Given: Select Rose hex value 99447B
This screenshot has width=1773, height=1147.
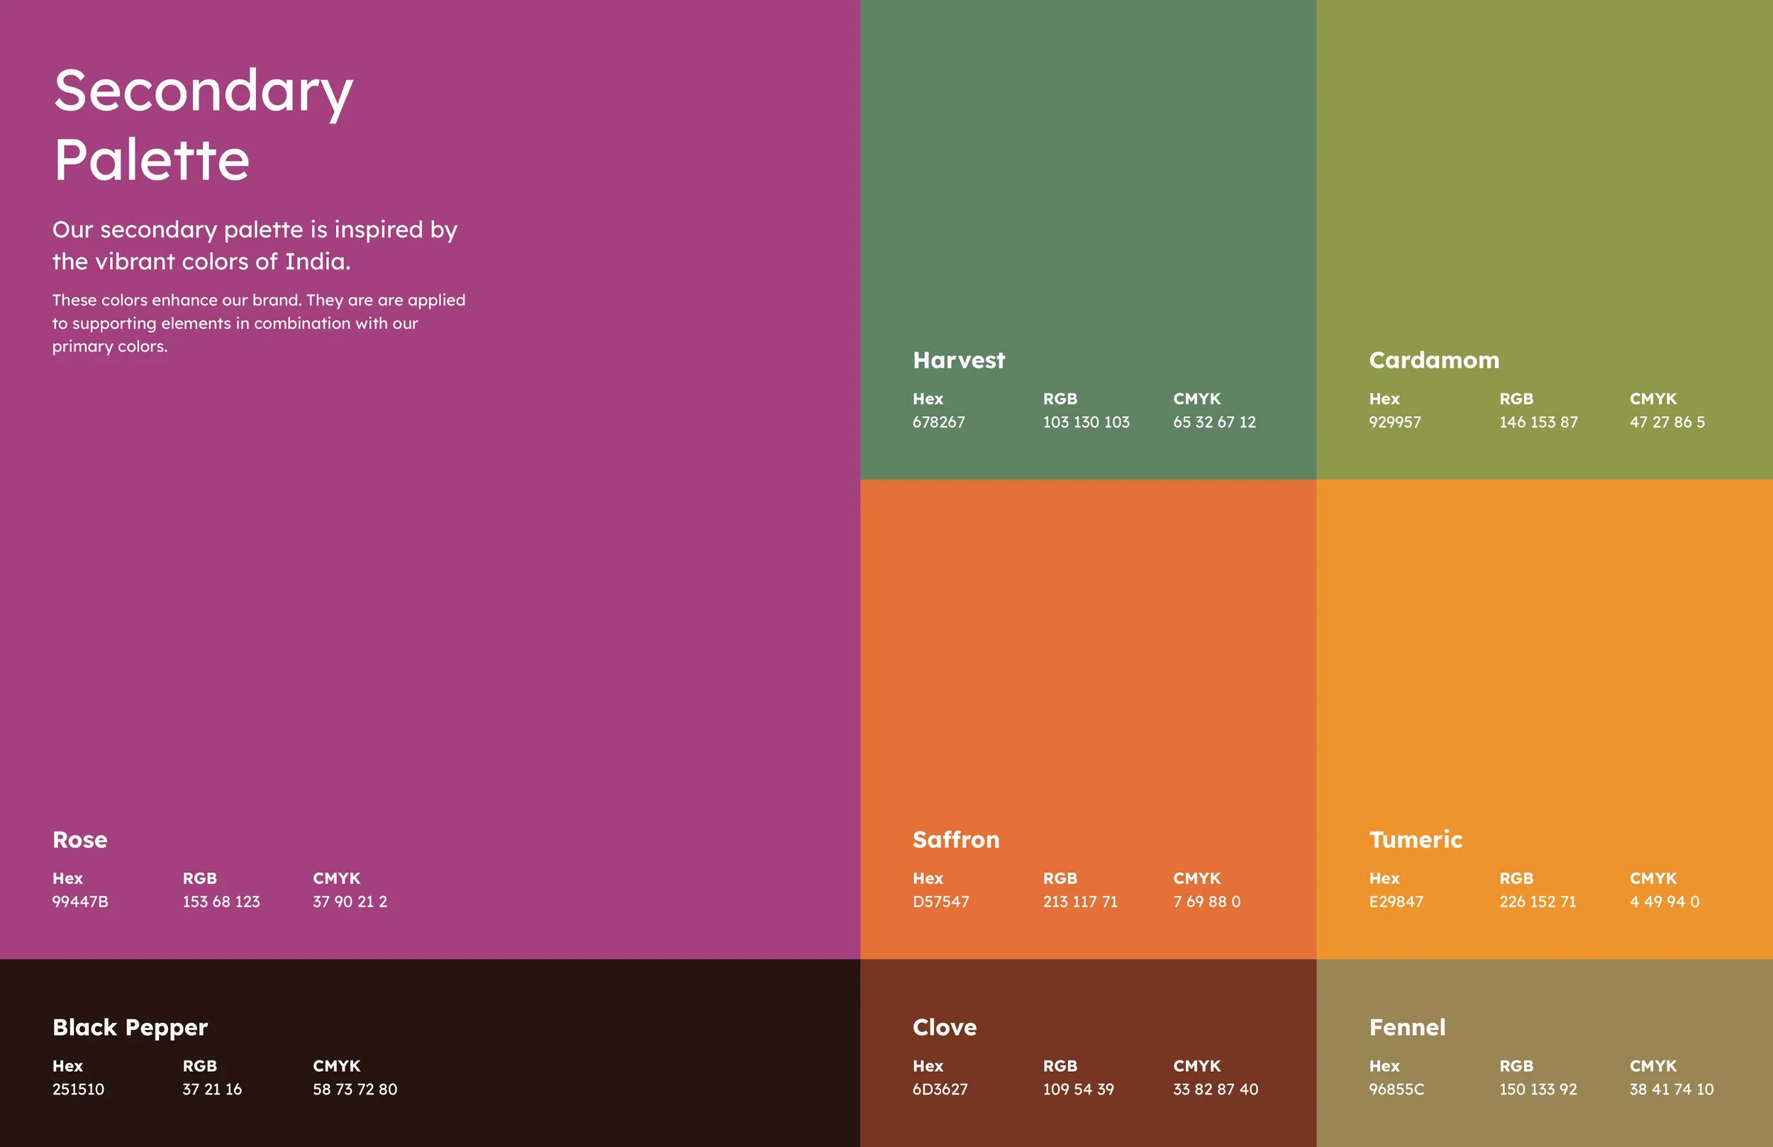Looking at the screenshot, I should tap(80, 901).
